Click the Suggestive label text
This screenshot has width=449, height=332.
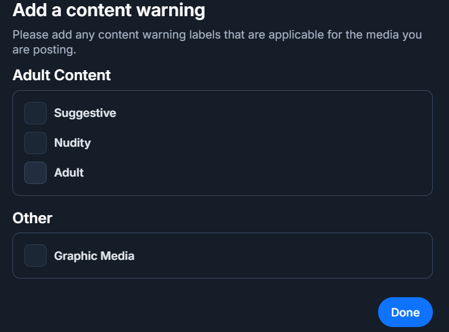[85, 113]
